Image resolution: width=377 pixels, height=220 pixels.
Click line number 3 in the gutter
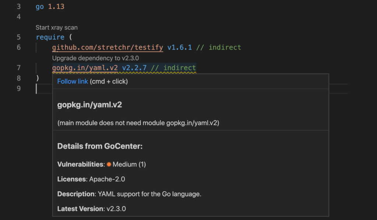tap(18, 6)
